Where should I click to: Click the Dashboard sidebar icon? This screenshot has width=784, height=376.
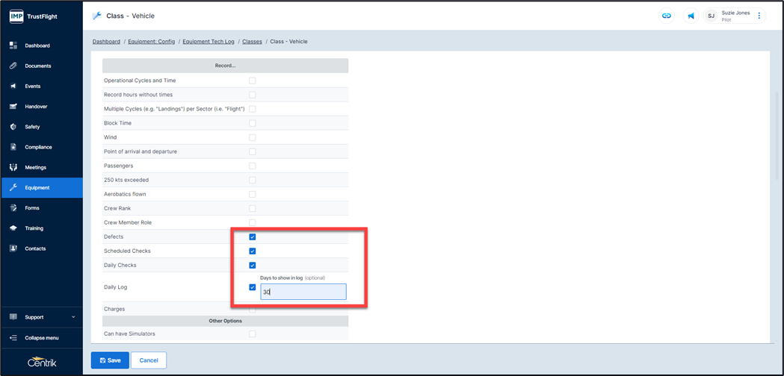[13, 46]
